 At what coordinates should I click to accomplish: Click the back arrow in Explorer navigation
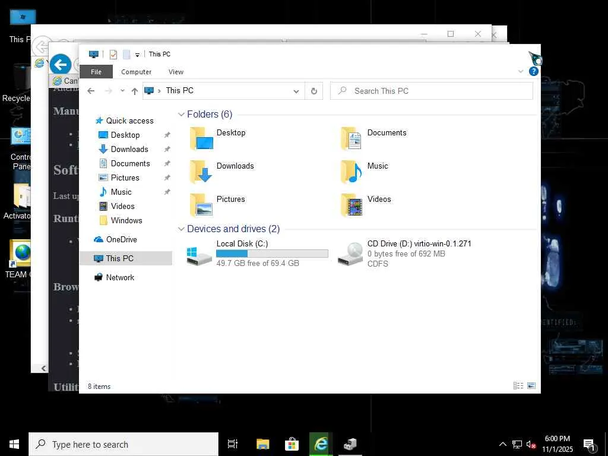[91, 91]
